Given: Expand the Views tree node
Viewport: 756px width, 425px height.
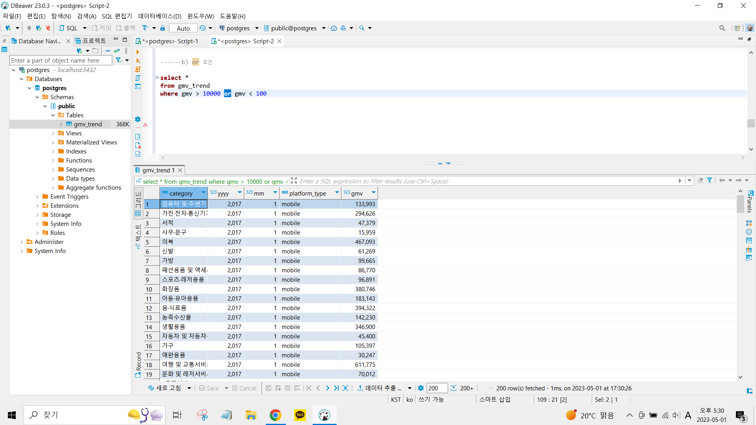Looking at the screenshot, I should (53, 133).
